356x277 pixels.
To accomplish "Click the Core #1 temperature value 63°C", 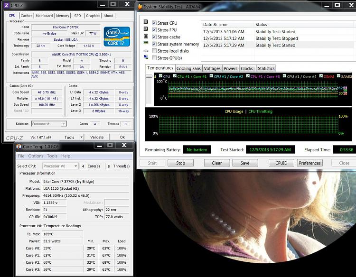I will point(63,255).
